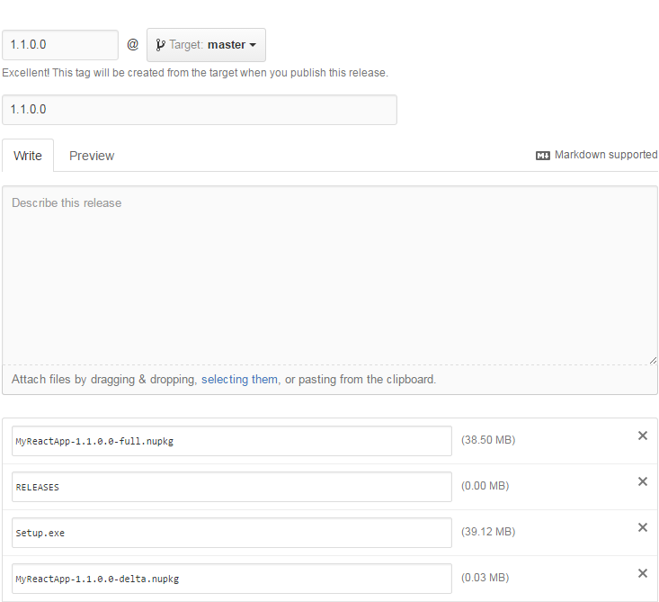Image resolution: width=659 pixels, height=602 pixels.
Task: Switch to the Preview tab
Action: coord(92,156)
